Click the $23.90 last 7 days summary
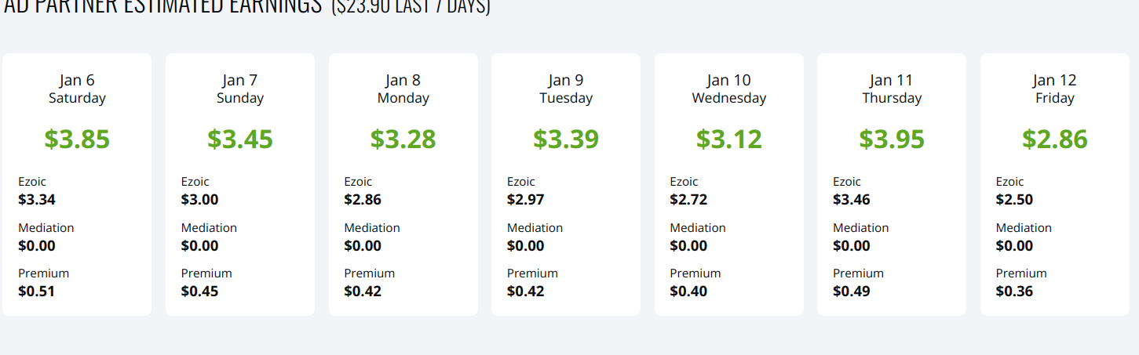This screenshot has width=1139, height=355. (x=411, y=7)
